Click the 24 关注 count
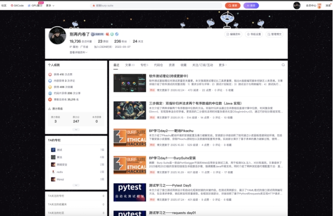This screenshot has width=333, height=216. 138,41
